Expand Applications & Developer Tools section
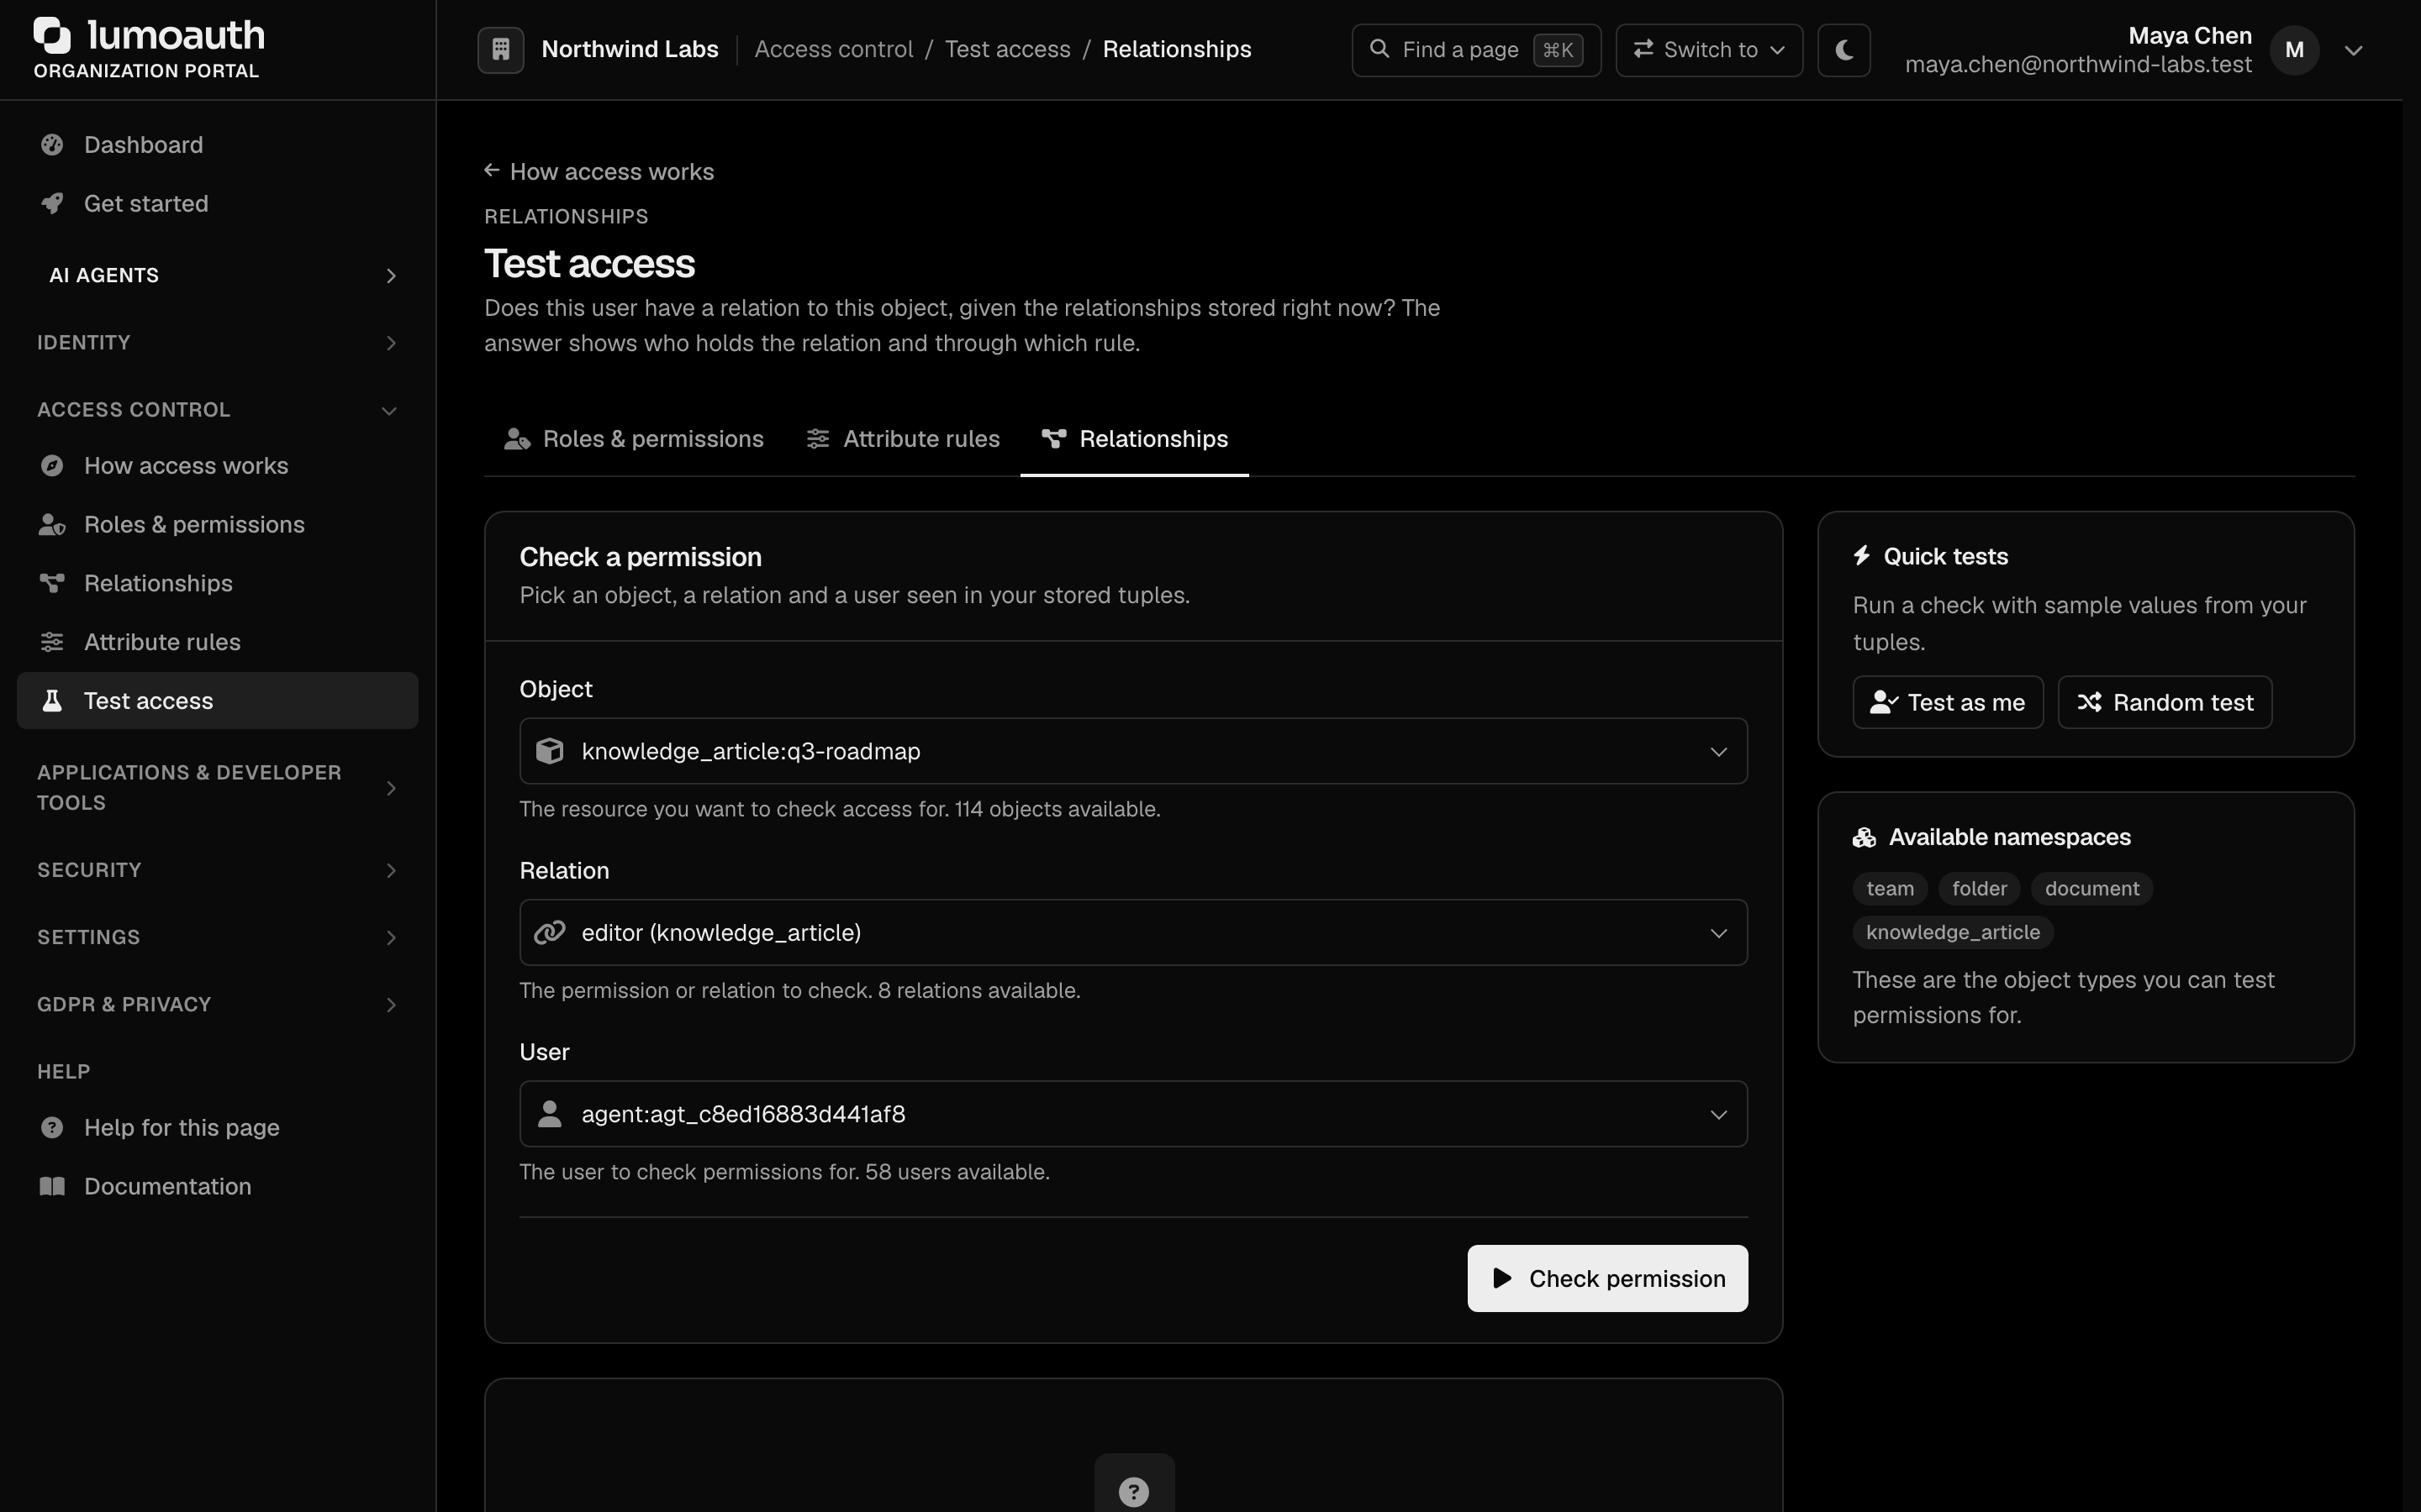 pos(217,788)
